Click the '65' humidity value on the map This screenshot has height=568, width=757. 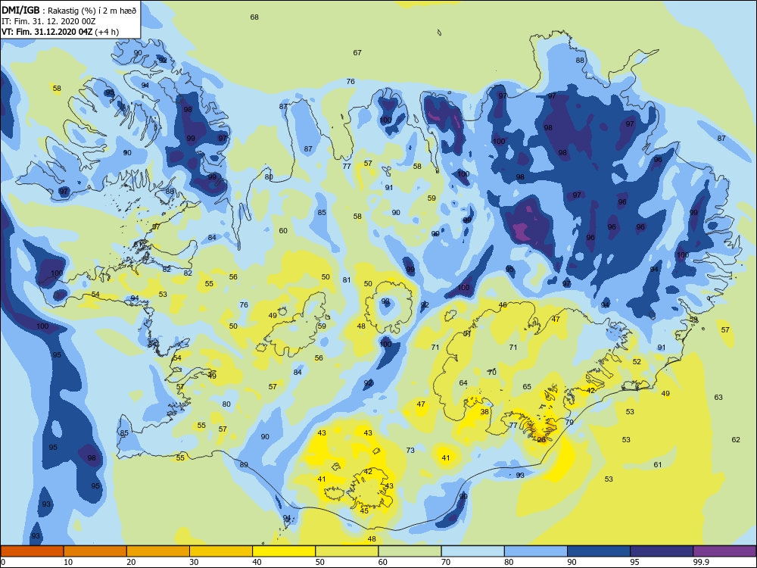click(527, 386)
